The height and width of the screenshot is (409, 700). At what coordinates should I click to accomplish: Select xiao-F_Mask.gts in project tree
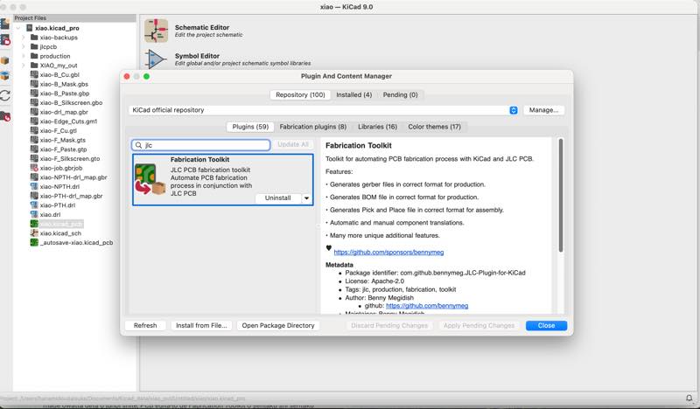point(62,140)
